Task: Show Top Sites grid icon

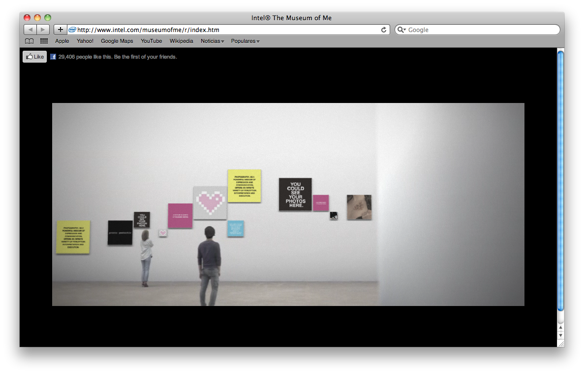Action: (x=44, y=41)
